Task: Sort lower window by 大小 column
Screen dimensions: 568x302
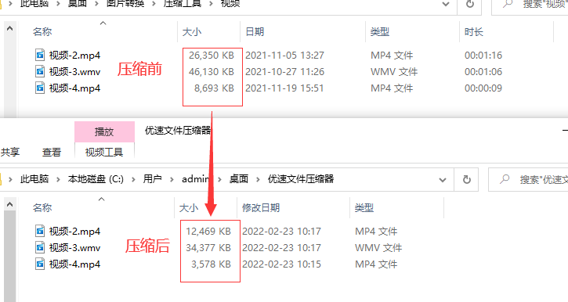Action: 189,208
